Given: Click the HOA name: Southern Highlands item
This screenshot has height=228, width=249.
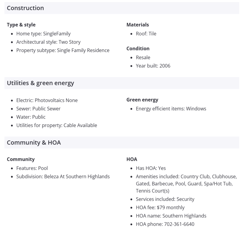Looking at the screenshot, I should (x=171, y=216).
